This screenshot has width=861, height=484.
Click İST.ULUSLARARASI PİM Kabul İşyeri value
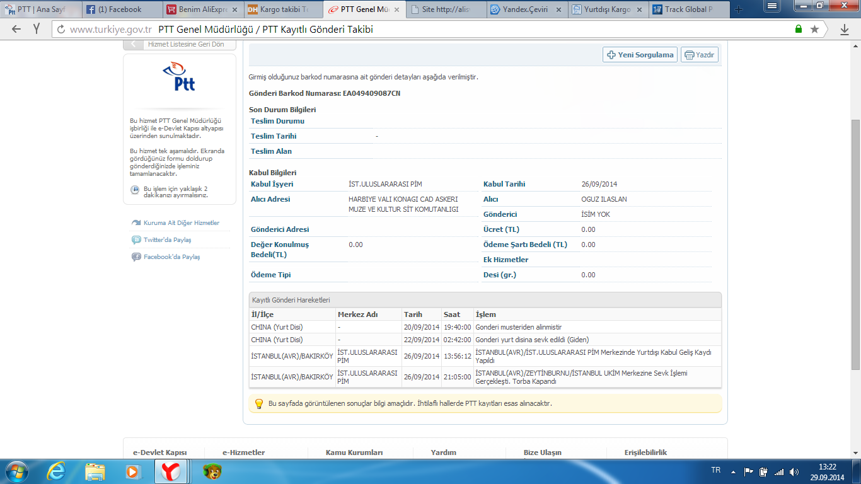(x=385, y=184)
